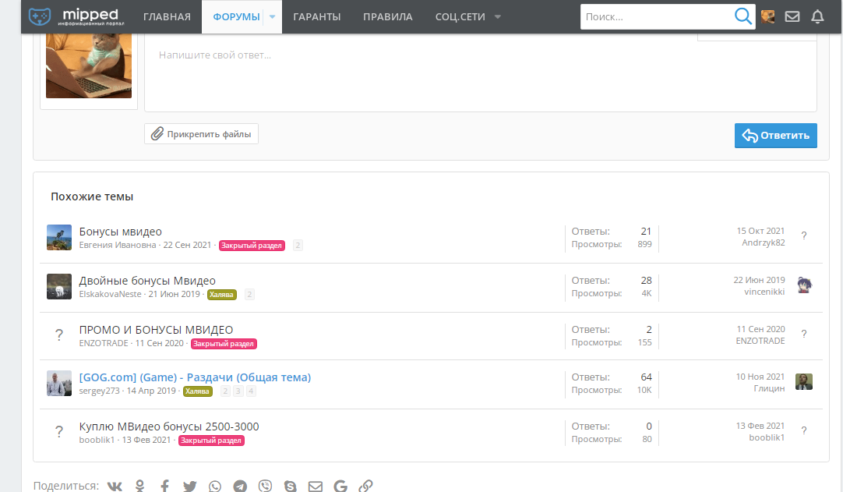Share via Skype icon
Image resolution: width=843 pixels, height=492 pixels.
tap(291, 486)
